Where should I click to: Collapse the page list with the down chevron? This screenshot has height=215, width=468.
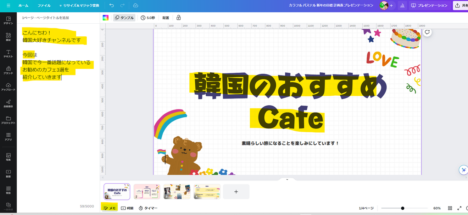tap(286, 179)
